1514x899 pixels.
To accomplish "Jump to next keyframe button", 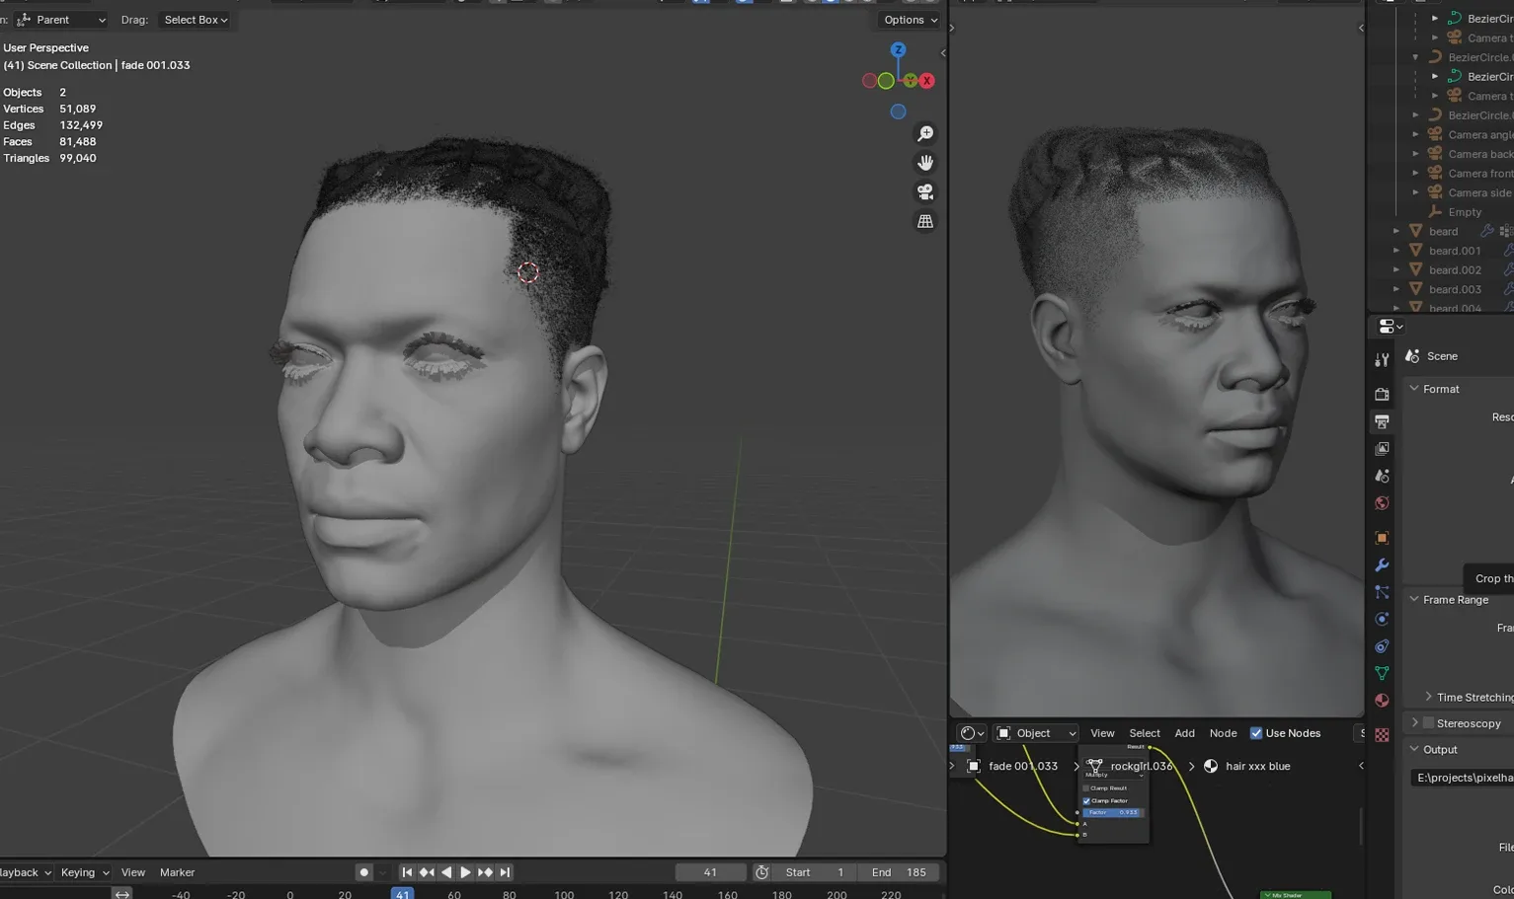I will (x=485, y=872).
